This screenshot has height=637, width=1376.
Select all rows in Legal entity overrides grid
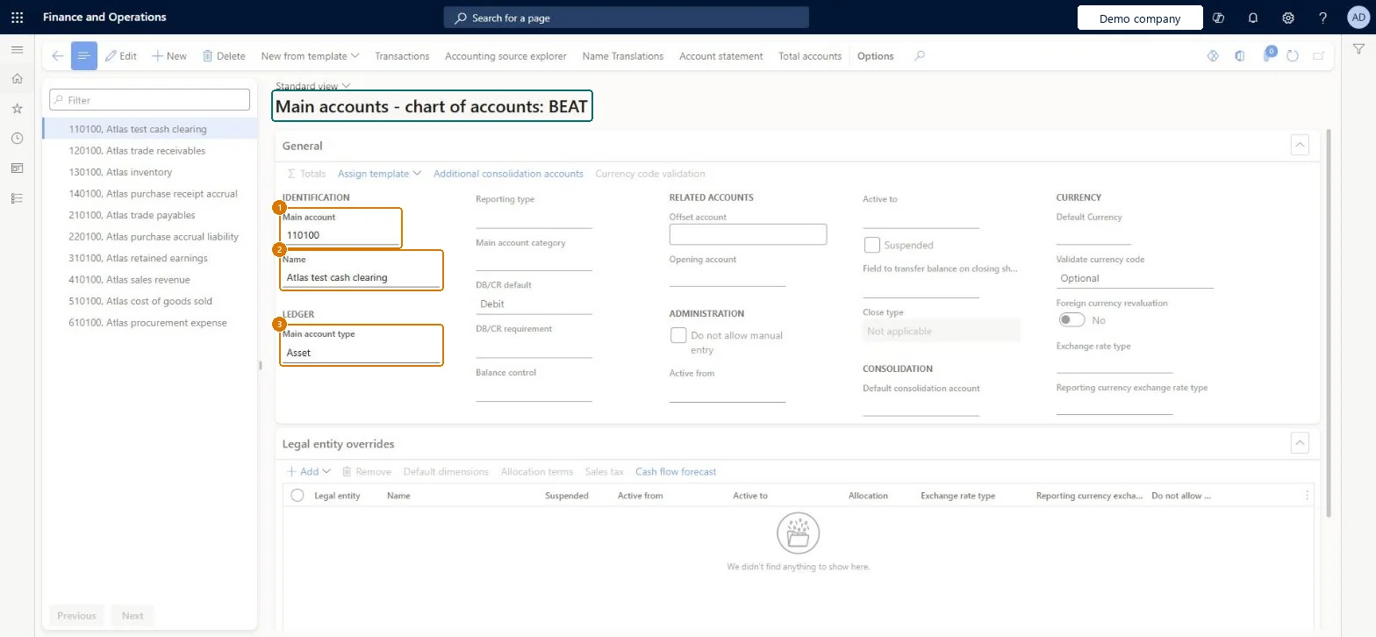tap(297, 496)
